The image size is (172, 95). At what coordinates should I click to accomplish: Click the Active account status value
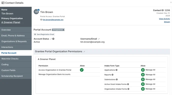coord(37,42)
